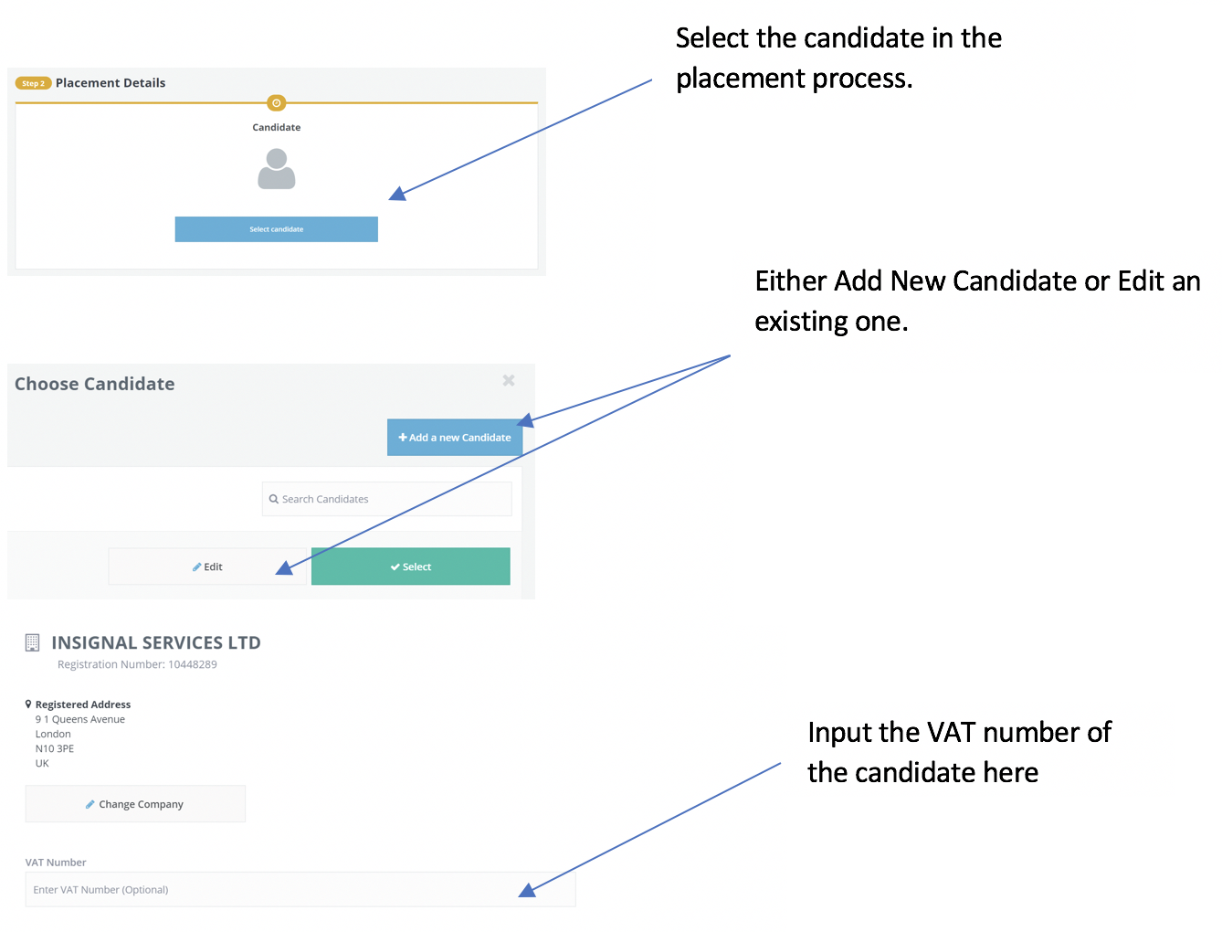Screen dimensions: 1222x932
Task: Click the INSIGNAL SERVICES LTD company name
Action: [156, 643]
